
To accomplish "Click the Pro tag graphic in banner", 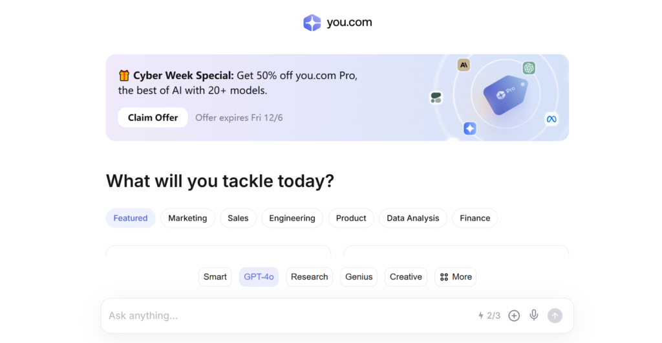I will 506,95.
